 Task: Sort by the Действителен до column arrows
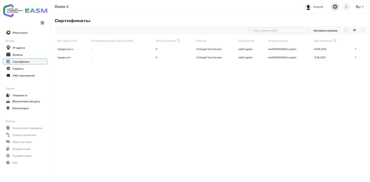click(x=335, y=41)
